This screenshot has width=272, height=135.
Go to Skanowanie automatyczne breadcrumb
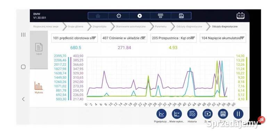tap(131, 27)
